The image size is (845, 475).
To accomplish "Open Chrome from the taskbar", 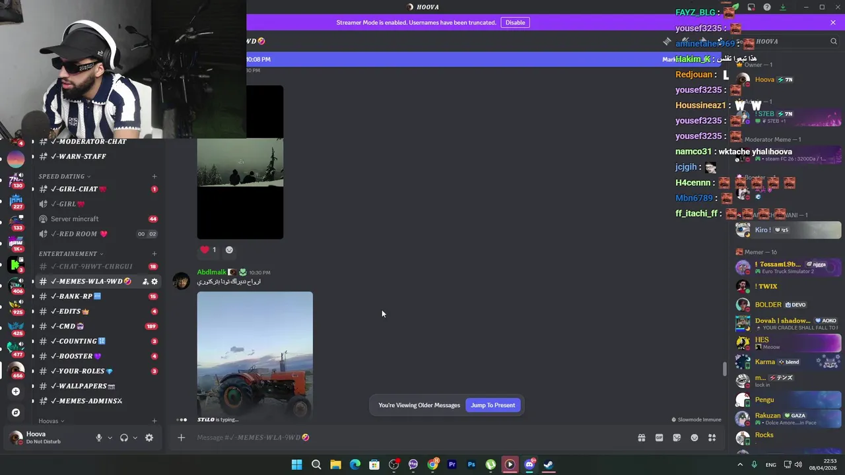I will 432,464.
